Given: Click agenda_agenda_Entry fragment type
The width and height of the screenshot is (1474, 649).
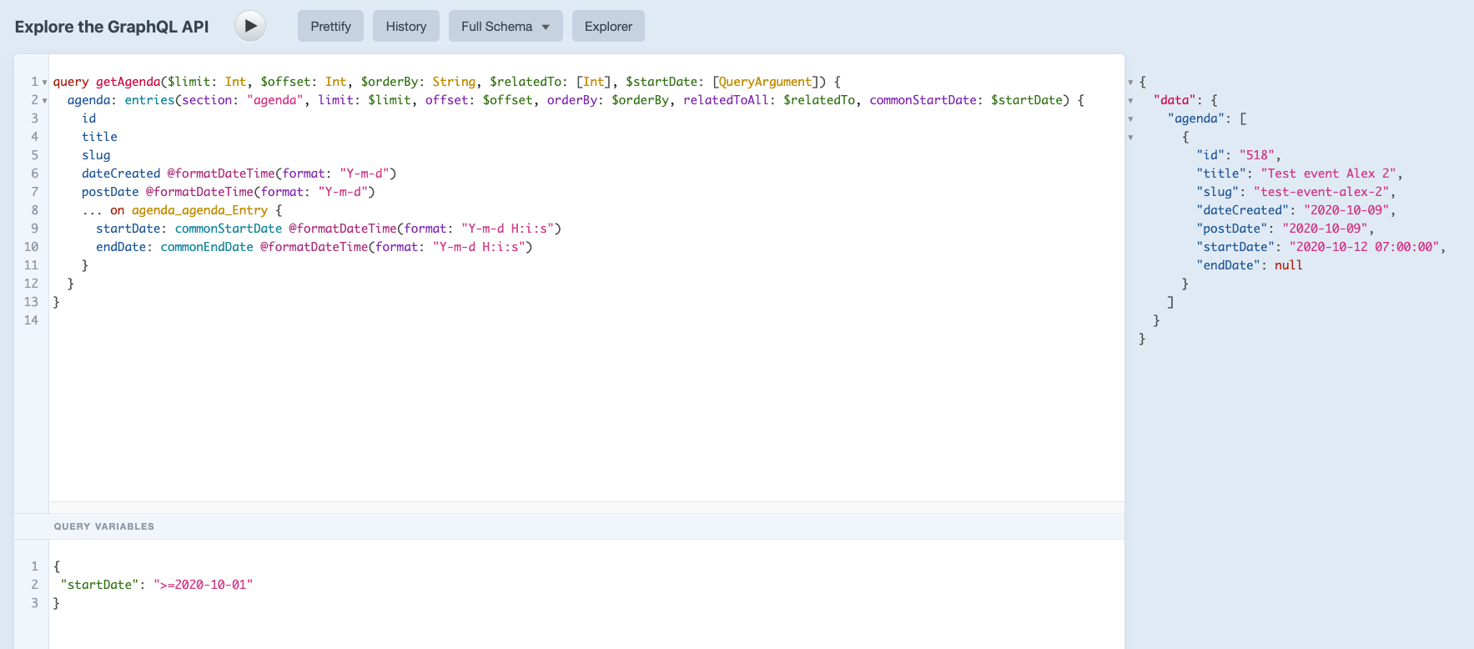Looking at the screenshot, I should click(199, 210).
